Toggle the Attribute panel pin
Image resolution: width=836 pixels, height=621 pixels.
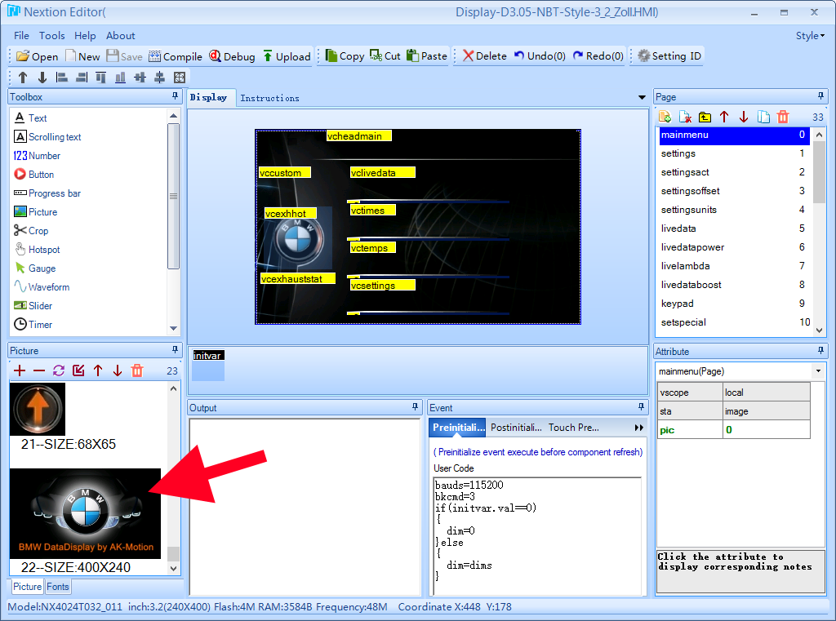[821, 352]
